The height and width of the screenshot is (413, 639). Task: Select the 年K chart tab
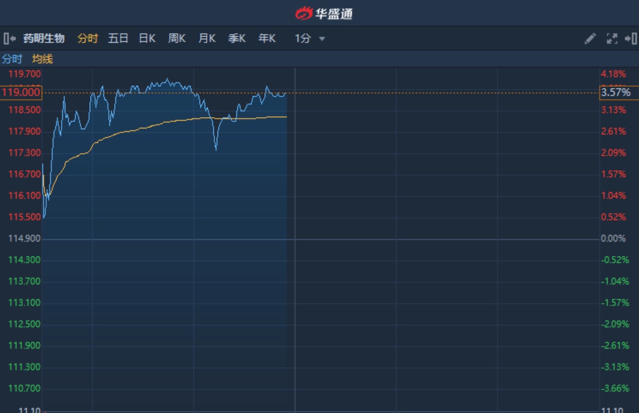point(267,39)
